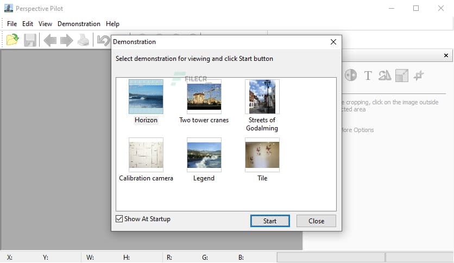The width and height of the screenshot is (454, 263).
Task: Click the 'Legend' label text
Action: tap(204, 178)
